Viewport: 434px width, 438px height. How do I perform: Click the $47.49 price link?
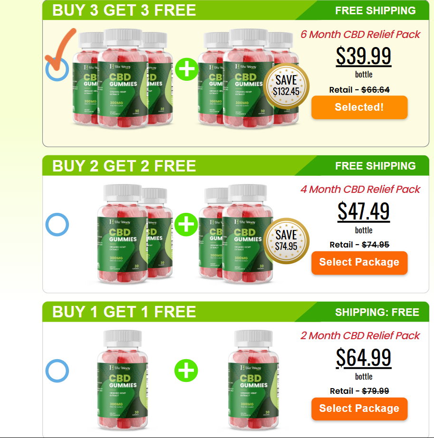[363, 212]
